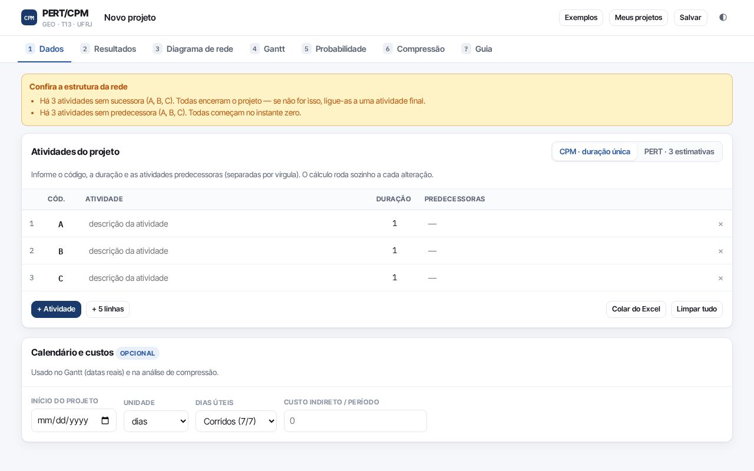Screen dimensions: 754x471
Task: Click Colar do Excel button
Action: 636,309
